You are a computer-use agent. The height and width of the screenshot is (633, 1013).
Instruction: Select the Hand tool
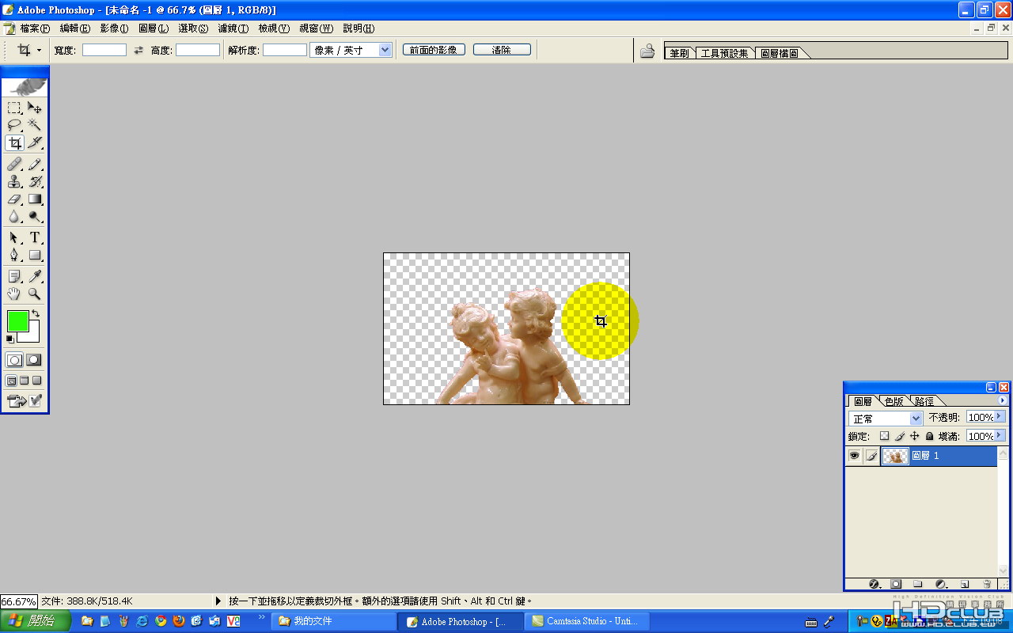click(15, 294)
